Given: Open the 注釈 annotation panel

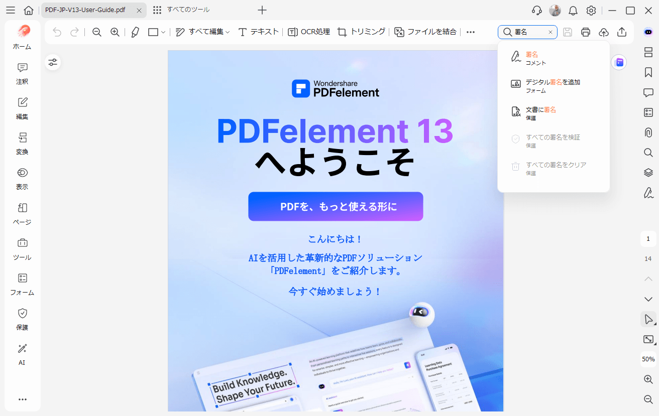Looking at the screenshot, I should [22, 73].
